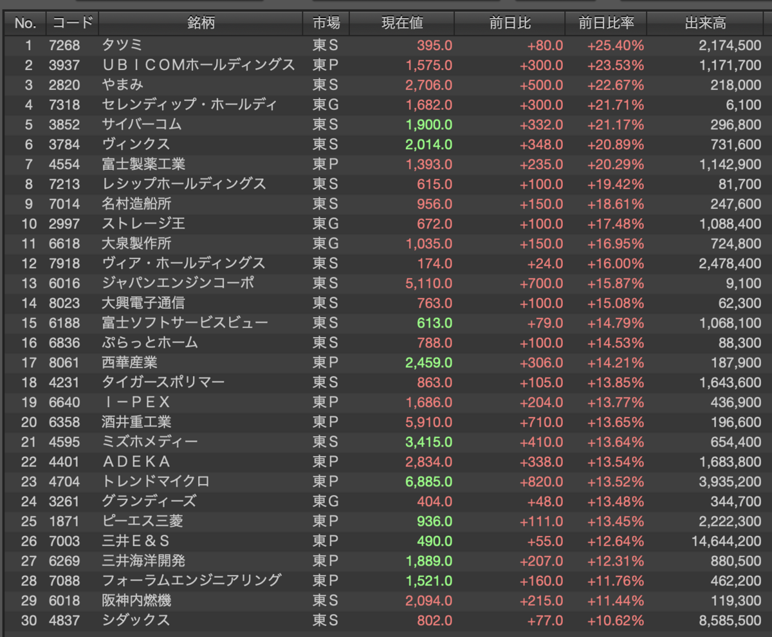
Task: Select the シダックス row
Action: click(386, 620)
